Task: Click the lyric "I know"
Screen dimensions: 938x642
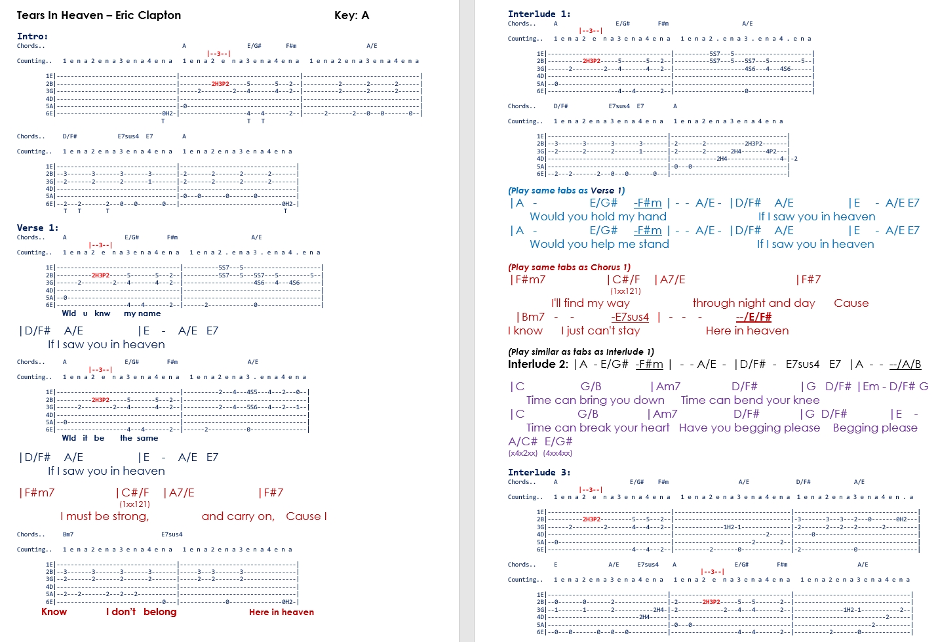Action: pos(525,331)
